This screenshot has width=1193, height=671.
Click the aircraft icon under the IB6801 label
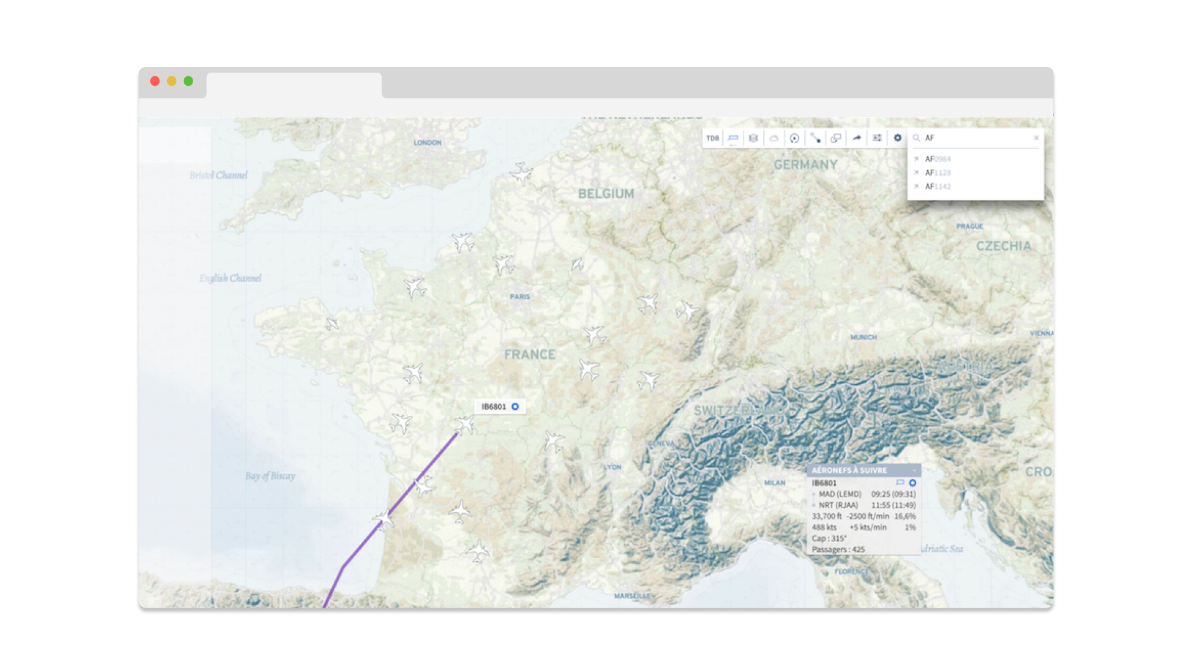coord(465,425)
